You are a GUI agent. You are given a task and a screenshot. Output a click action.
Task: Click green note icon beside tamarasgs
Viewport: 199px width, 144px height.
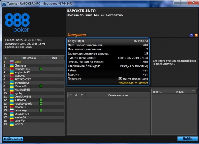tap(41, 110)
